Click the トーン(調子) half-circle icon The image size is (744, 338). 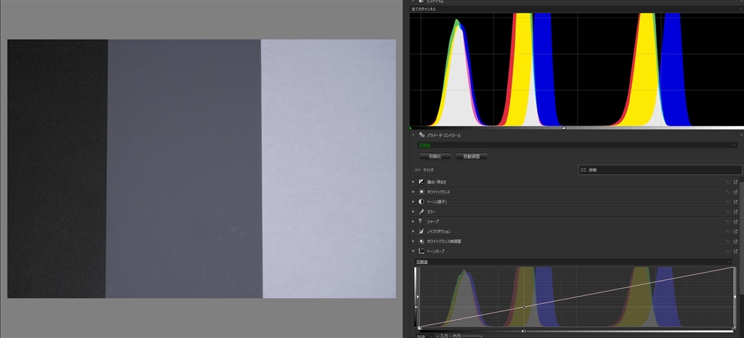[x=421, y=202]
